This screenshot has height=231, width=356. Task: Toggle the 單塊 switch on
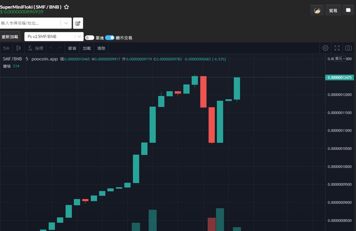point(89,37)
